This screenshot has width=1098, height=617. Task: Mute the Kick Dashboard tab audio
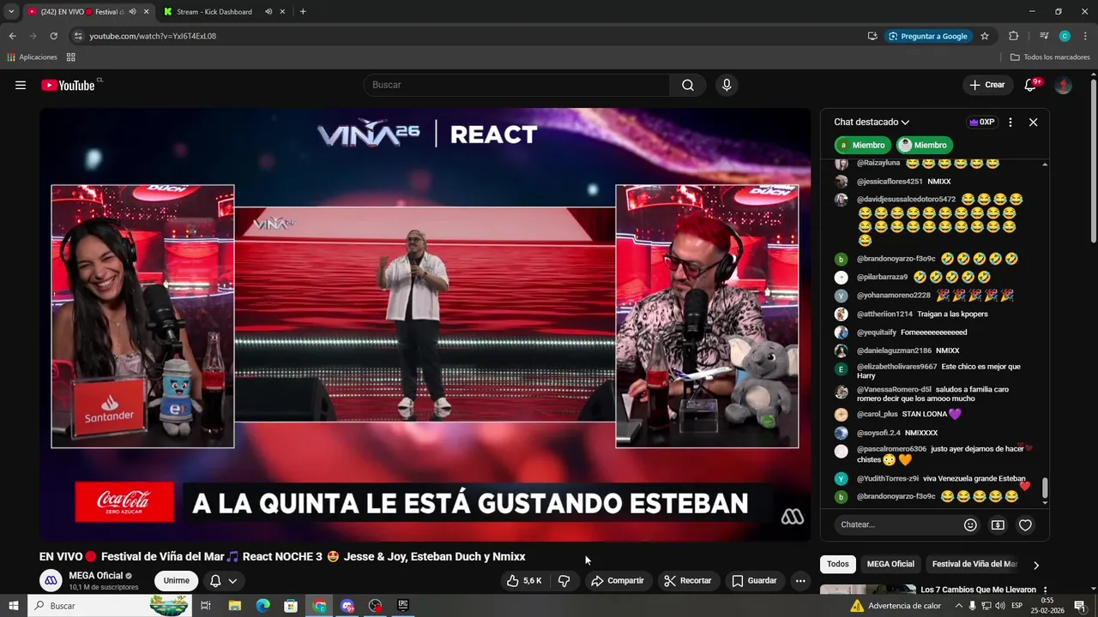coord(268,12)
